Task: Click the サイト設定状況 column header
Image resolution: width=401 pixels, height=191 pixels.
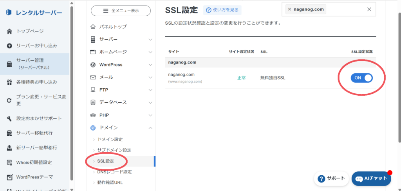Action: tap(241, 52)
